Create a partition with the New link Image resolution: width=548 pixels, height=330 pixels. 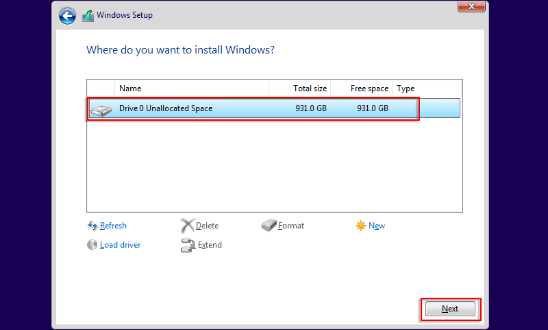[x=377, y=226]
